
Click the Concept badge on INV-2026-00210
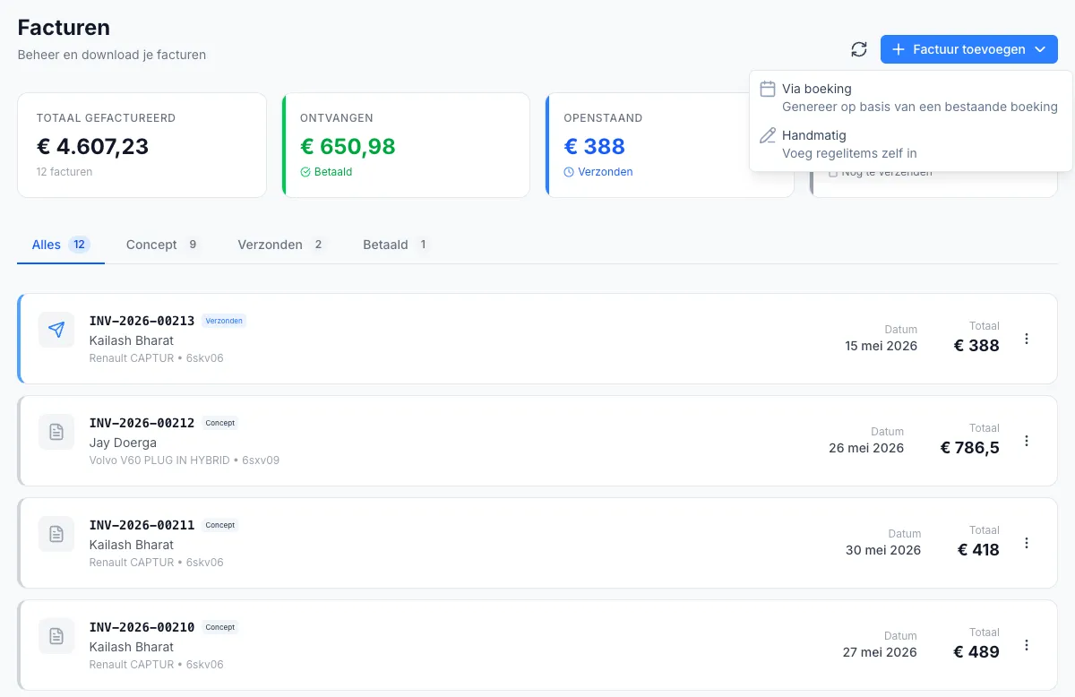[x=220, y=627]
